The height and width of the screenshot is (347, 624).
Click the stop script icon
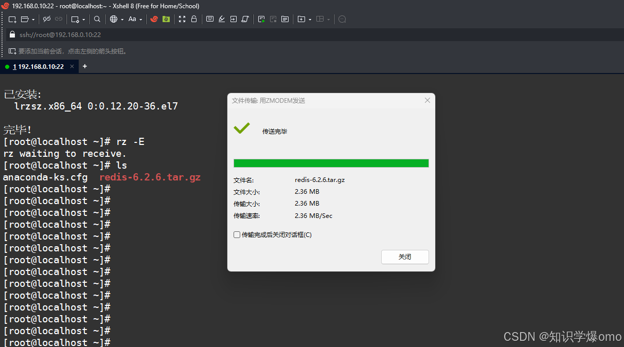(273, 19)
